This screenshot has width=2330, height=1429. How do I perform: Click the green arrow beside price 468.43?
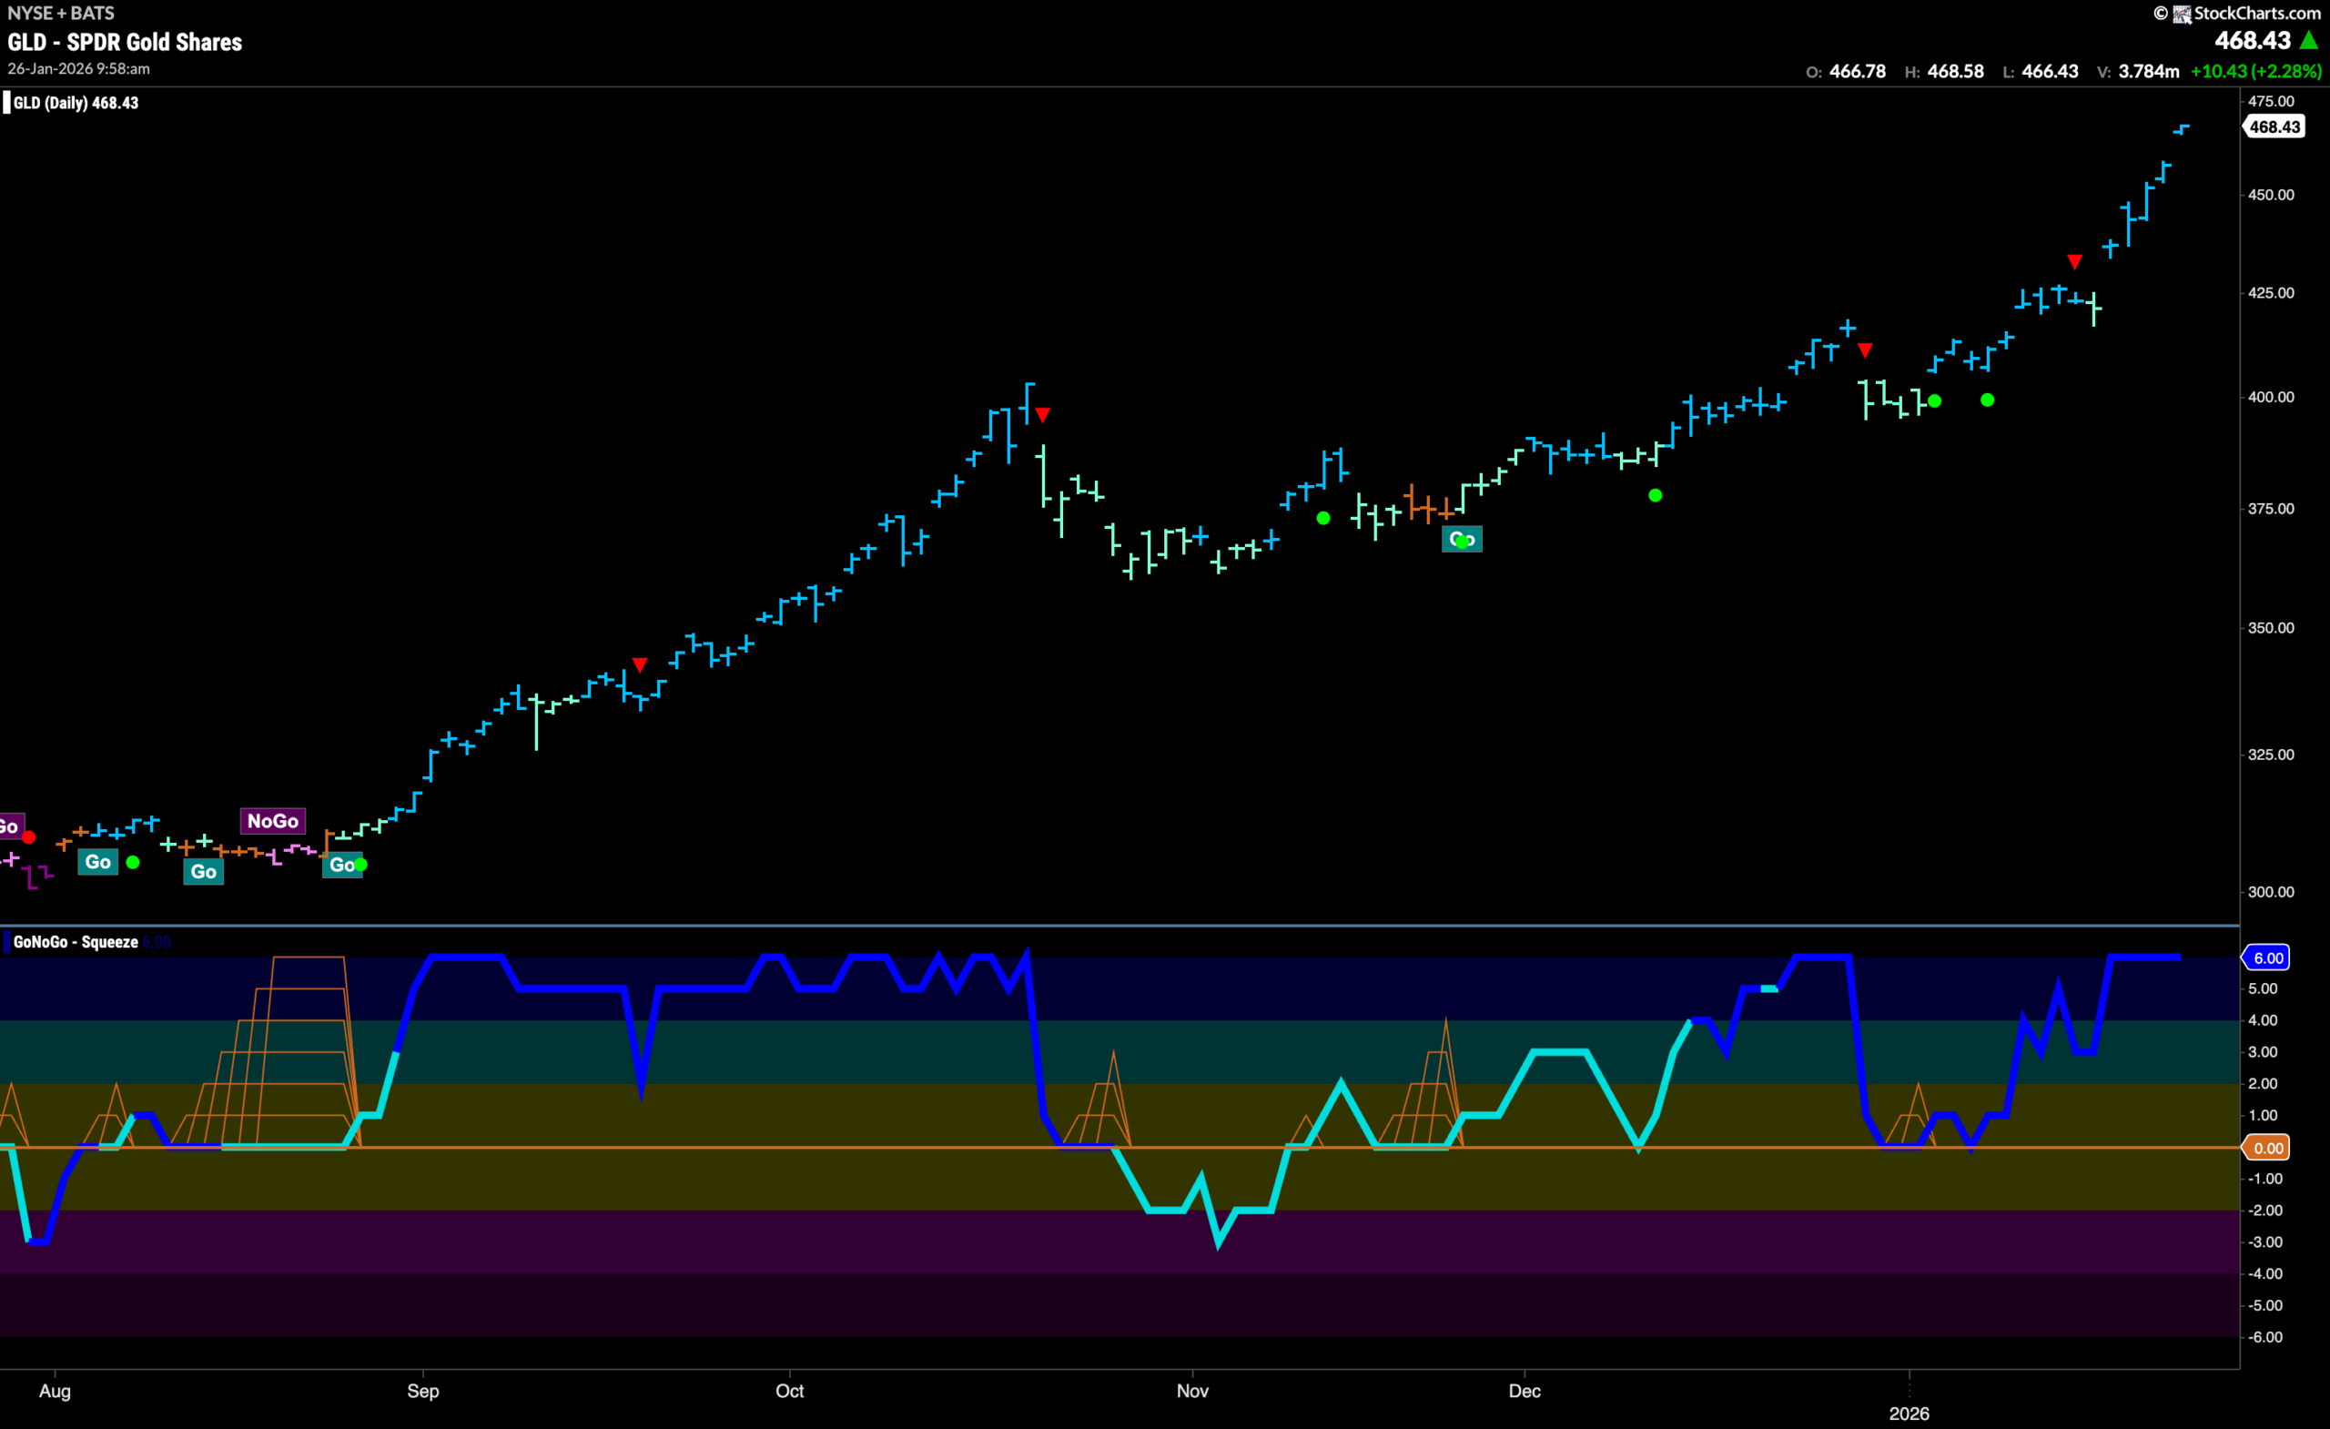point(2309,40)
